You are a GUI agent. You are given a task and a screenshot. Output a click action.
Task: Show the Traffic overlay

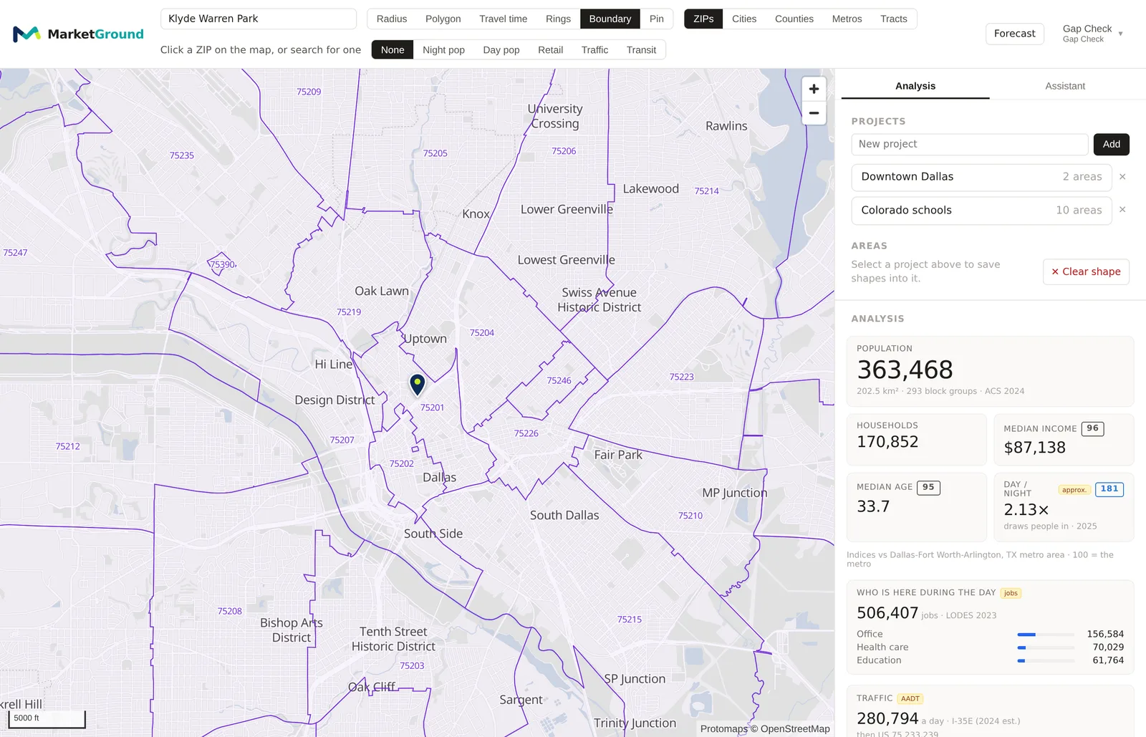tap(595, 49)
